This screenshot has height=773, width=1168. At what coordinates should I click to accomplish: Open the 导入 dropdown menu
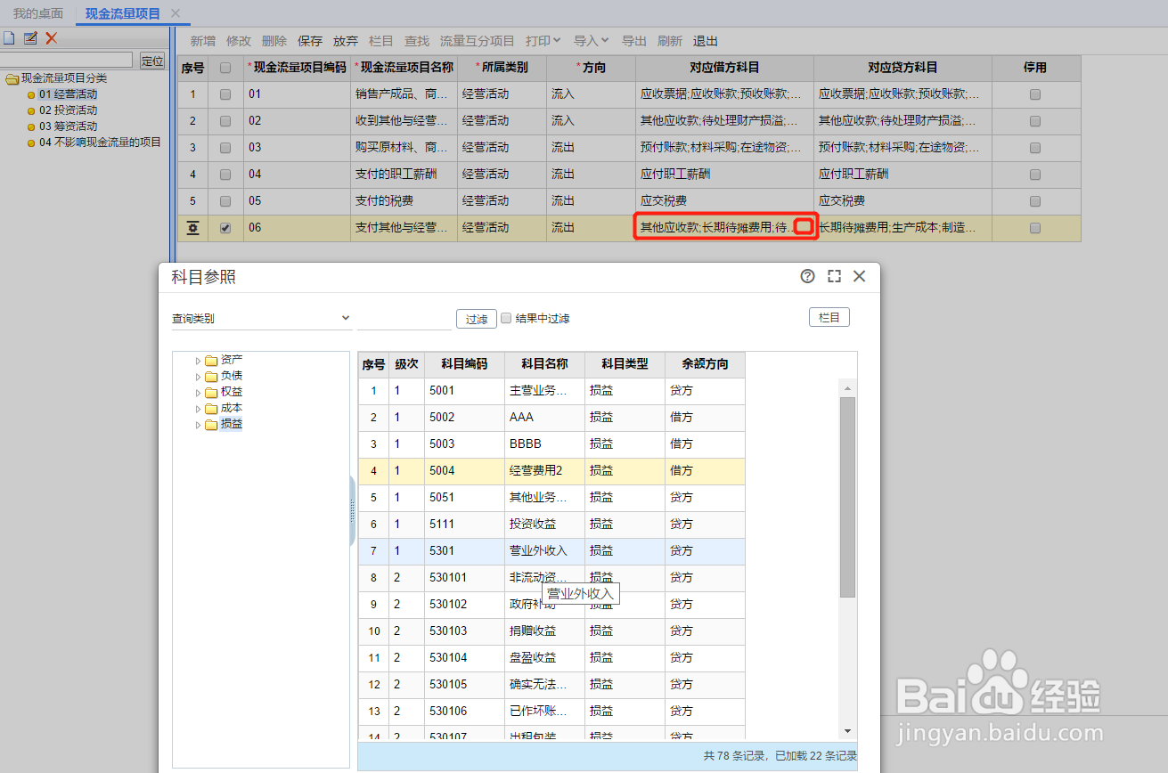coord(591,41)
